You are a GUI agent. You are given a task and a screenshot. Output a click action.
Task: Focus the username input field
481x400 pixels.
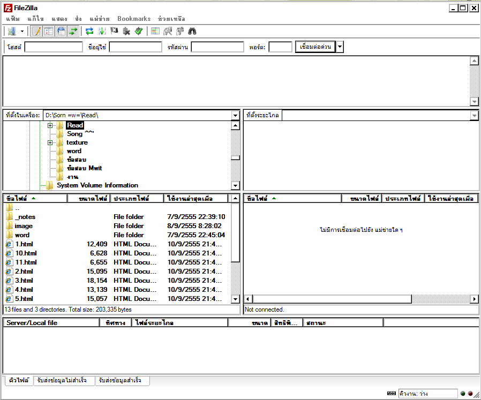(x=136, y=47)
